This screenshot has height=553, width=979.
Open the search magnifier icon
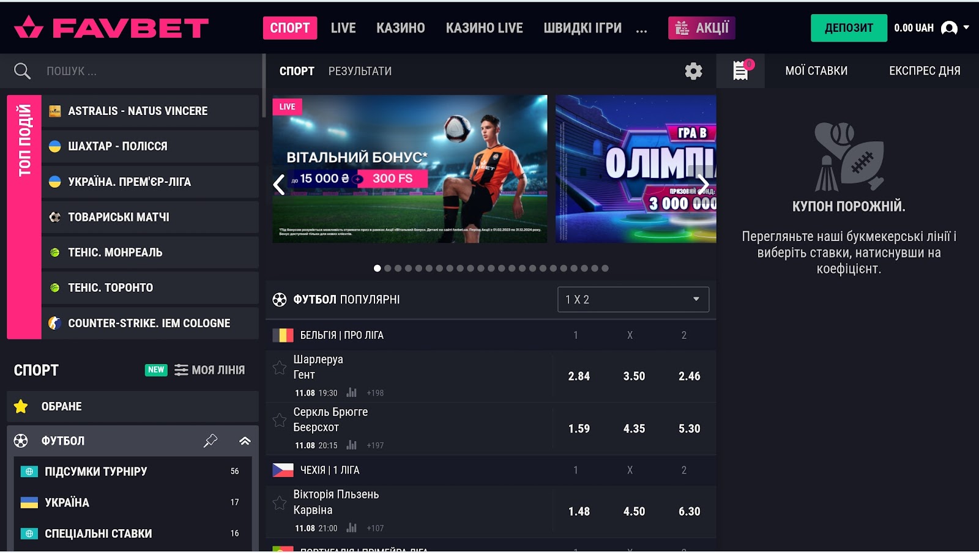[22, 71]
